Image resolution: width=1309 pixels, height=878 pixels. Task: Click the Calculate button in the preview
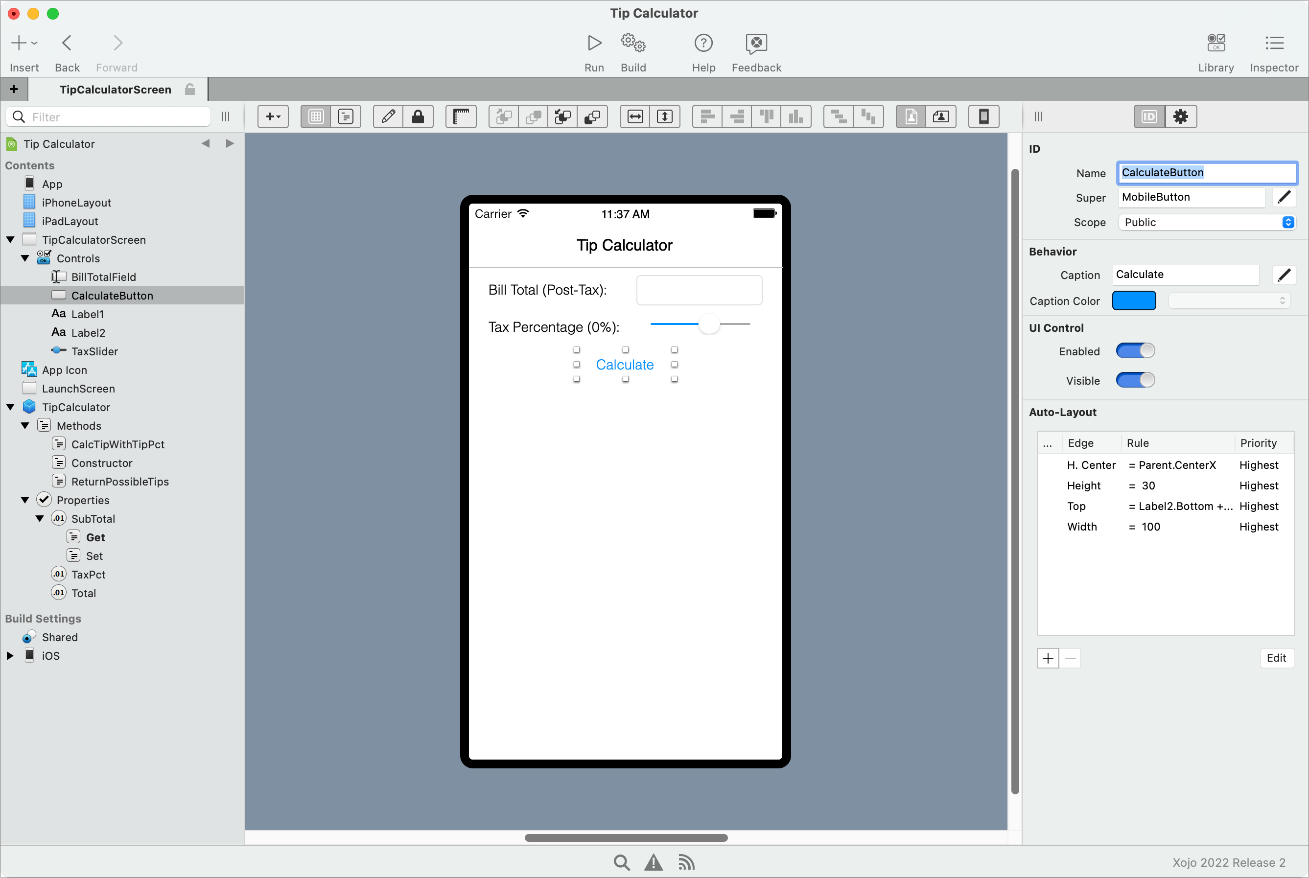tap(624, 365)
